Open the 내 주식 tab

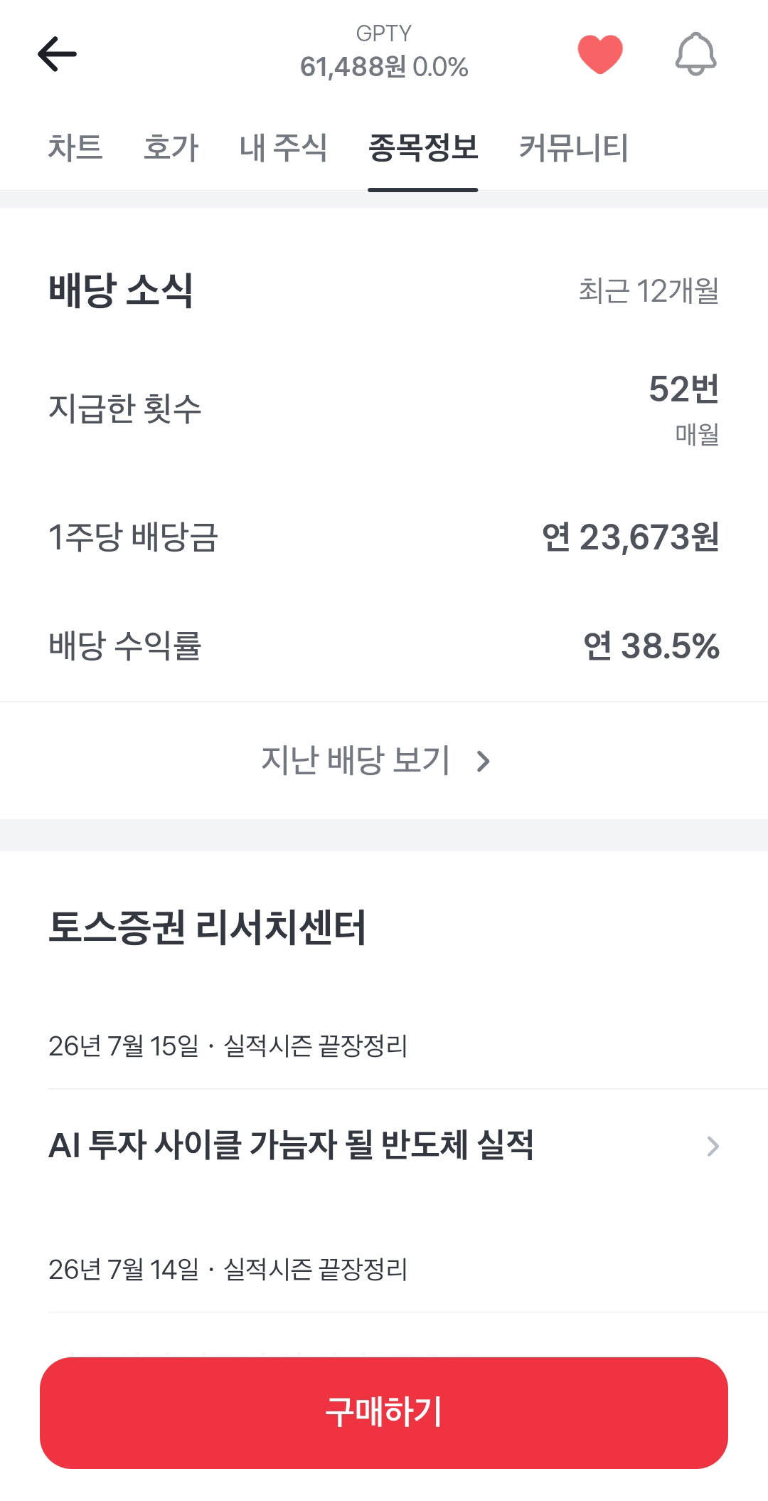[283, 148]
